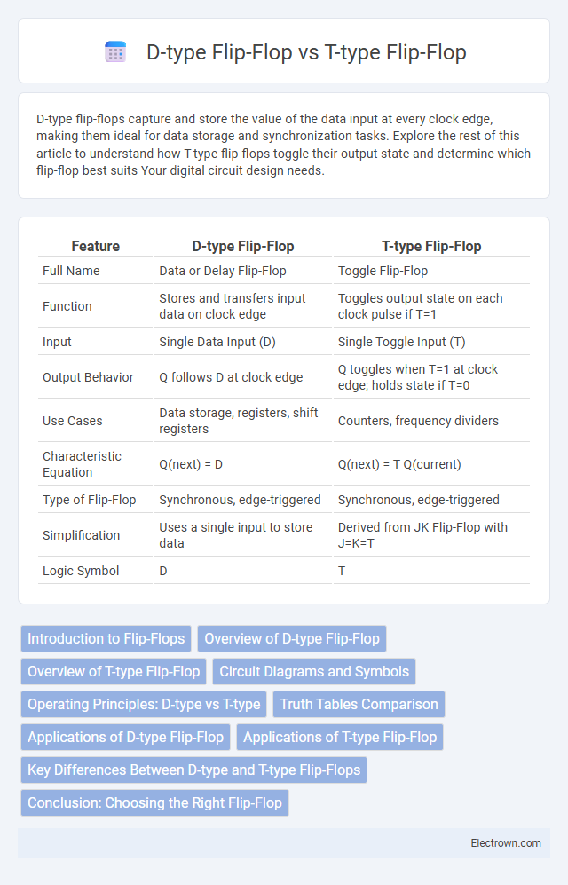Open Introduction to Flip-Flops link
568x885 pixels.
(x=106, y=638)
